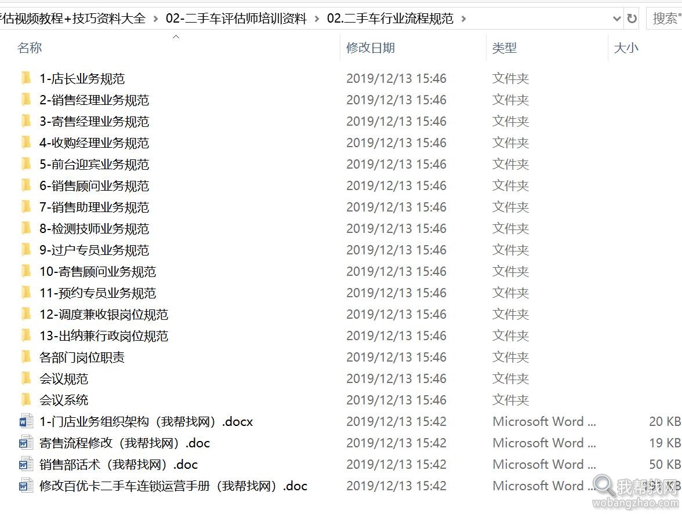
Task: Sort by 大小 column header
Action: (626, 48)
